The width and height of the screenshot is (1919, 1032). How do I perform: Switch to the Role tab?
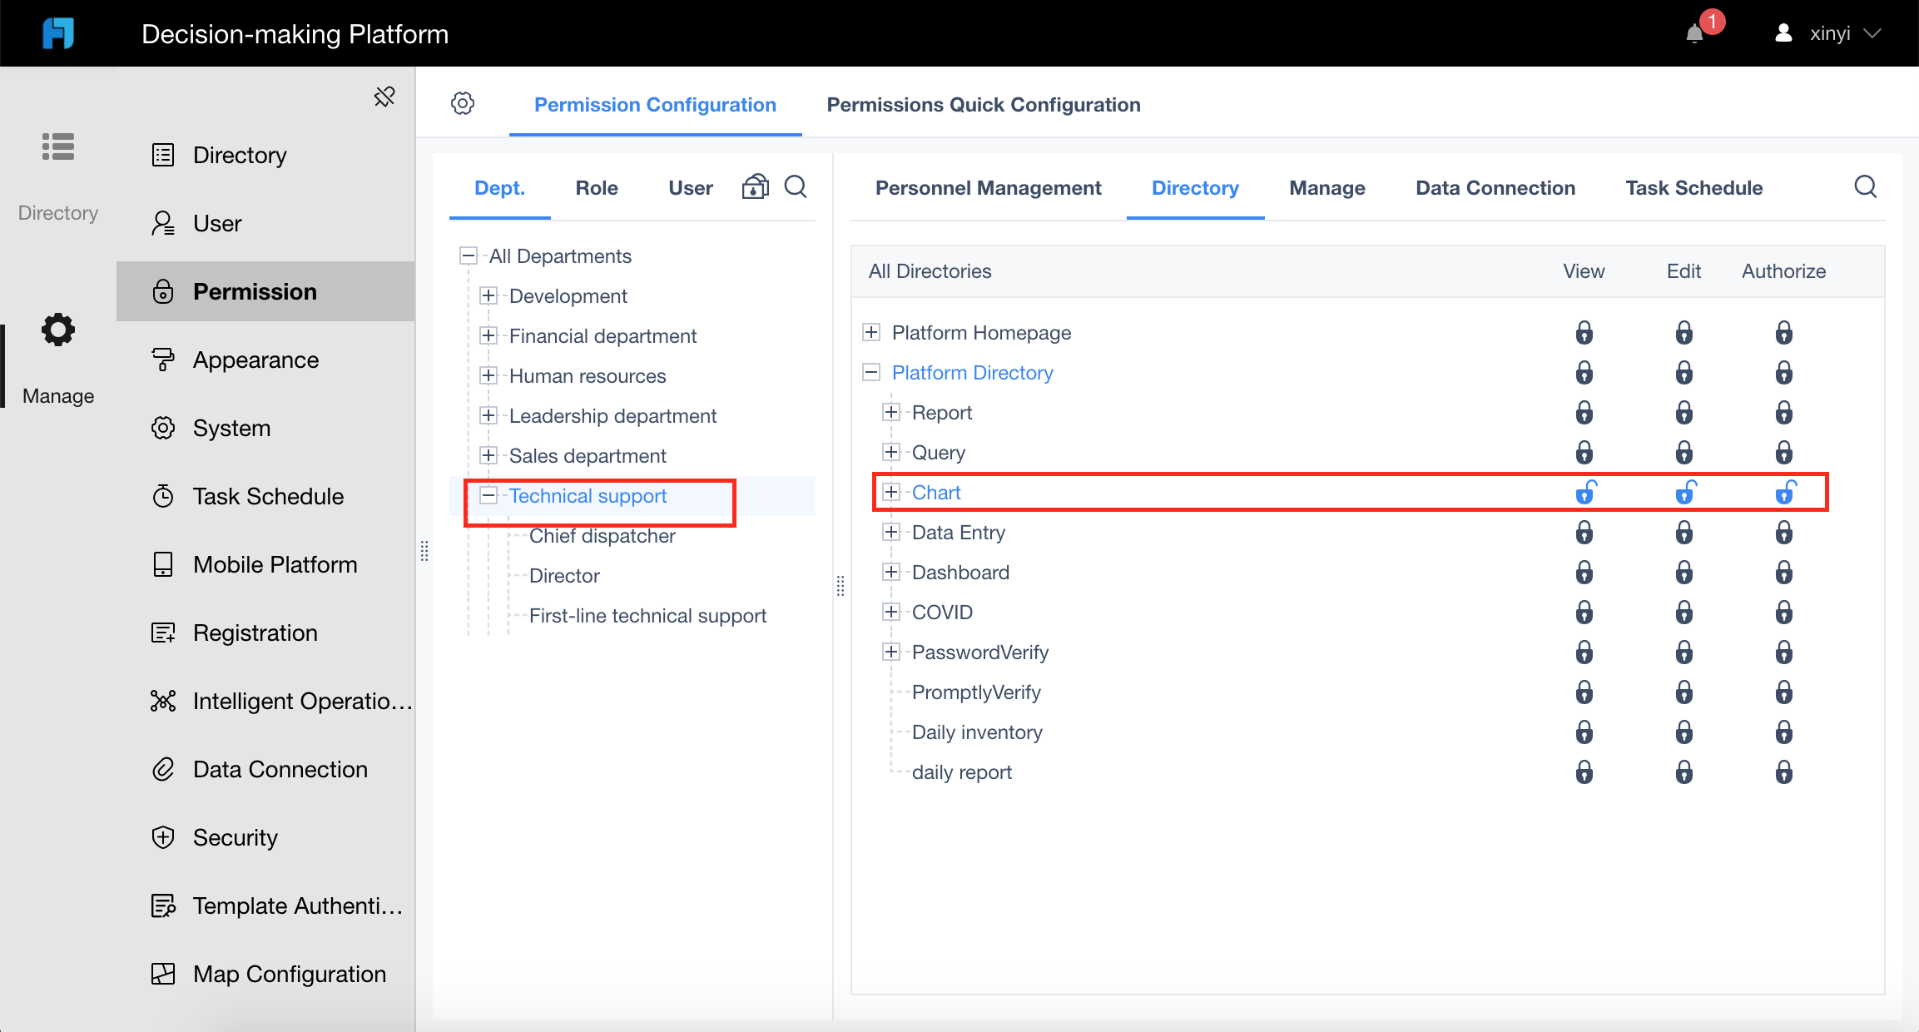(597, 188)
